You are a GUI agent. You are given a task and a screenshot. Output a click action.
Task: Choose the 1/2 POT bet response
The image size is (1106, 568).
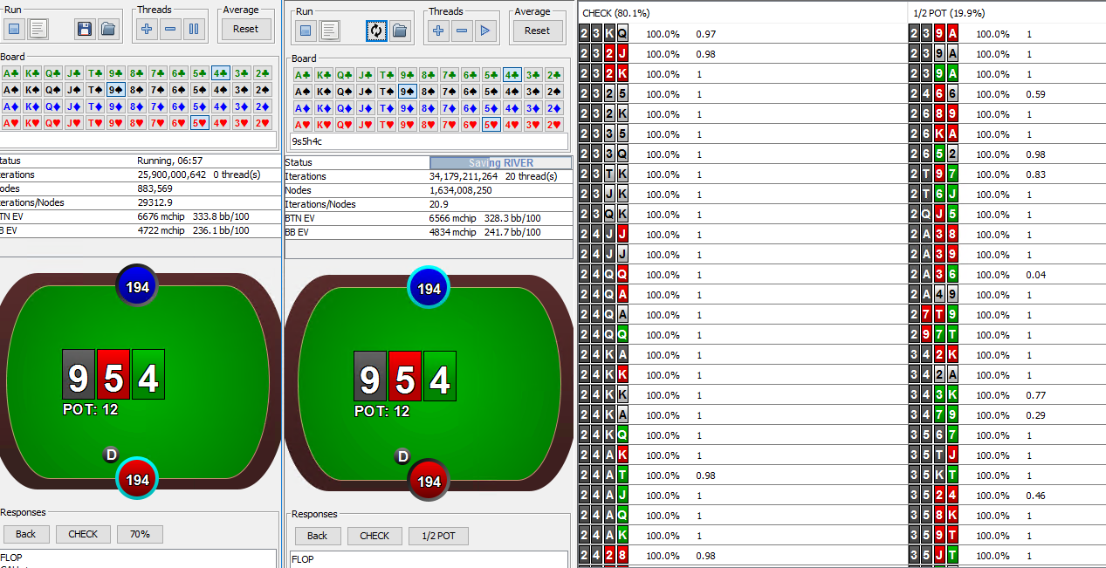point(438,536)
